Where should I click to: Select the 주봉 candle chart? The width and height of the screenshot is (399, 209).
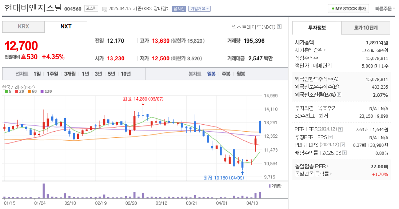[x=226, y=74]
